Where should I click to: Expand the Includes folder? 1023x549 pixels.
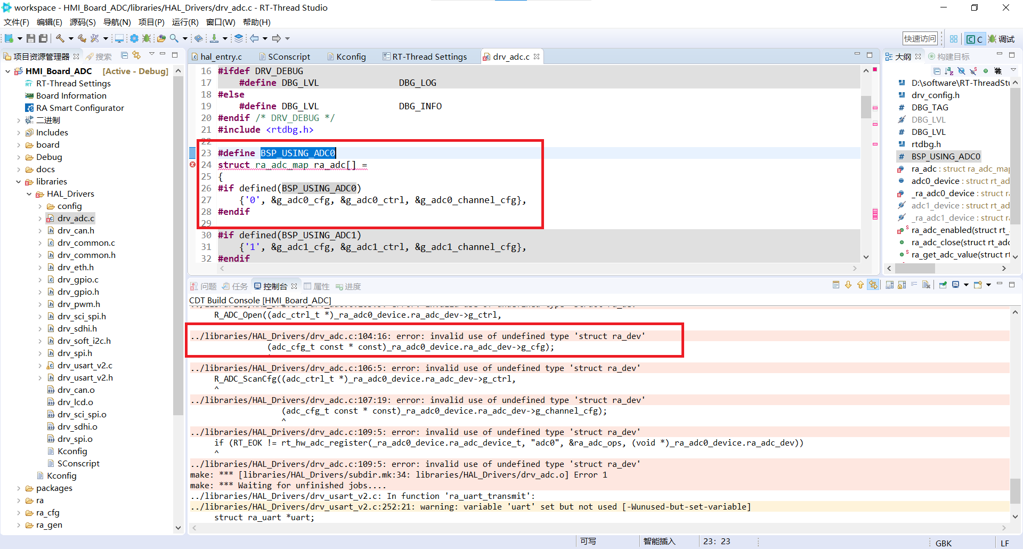pos(19,133)
